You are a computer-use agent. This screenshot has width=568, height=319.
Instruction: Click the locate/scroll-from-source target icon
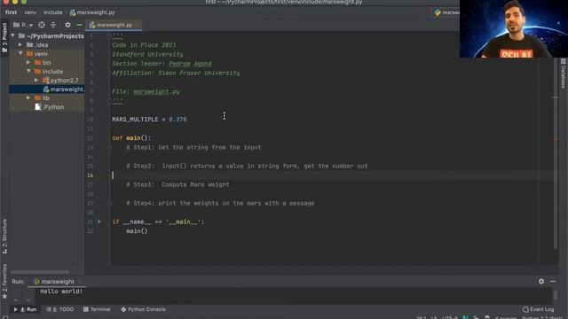point(42,25)
